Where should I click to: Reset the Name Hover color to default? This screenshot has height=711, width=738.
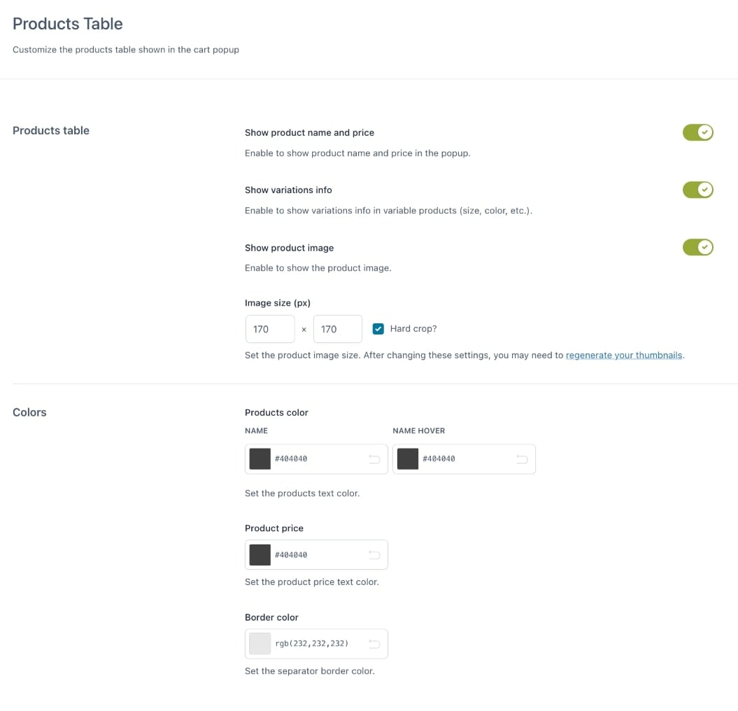(522, 459)
